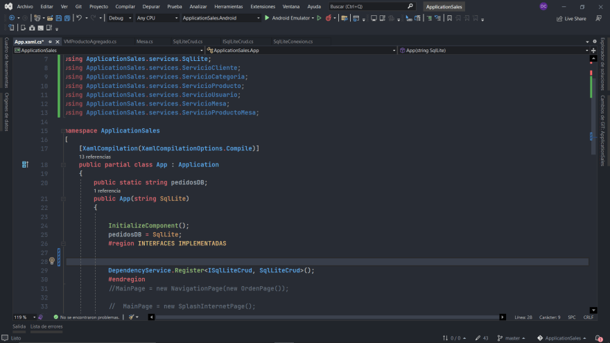Collapse the namespace ApplicationSales block
The width and height of the screenshot is (610, 343).
(x=63, y=131)
